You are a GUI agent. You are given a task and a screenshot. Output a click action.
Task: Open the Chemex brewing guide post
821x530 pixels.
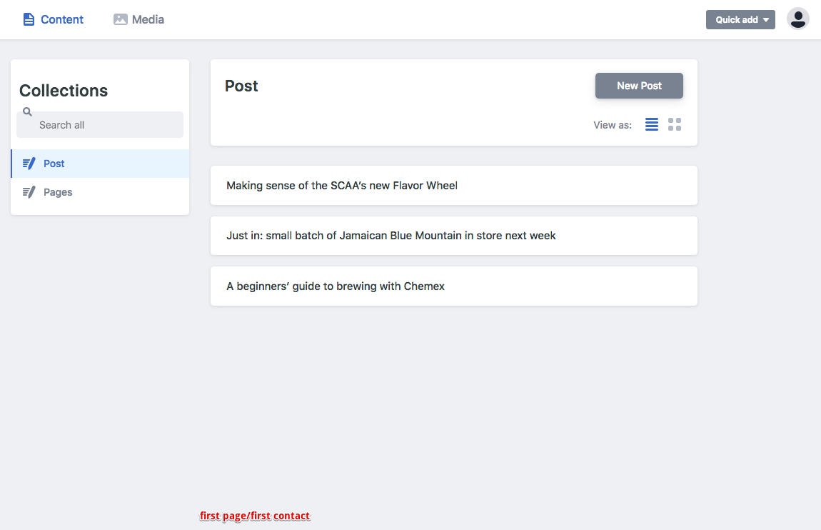click(x=454, y=286)
